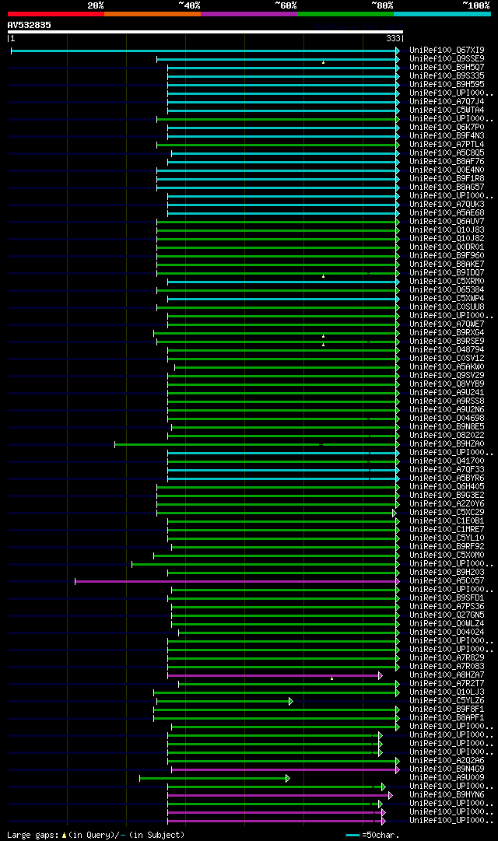Open the UniRef100_B9H595 hit link
The width and height of the screenshot is (498, 841).
click(447, 85)
